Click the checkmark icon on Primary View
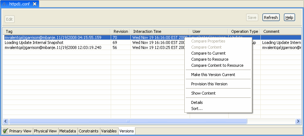Screen dimensions: 304x136 (x=6, y=131)
